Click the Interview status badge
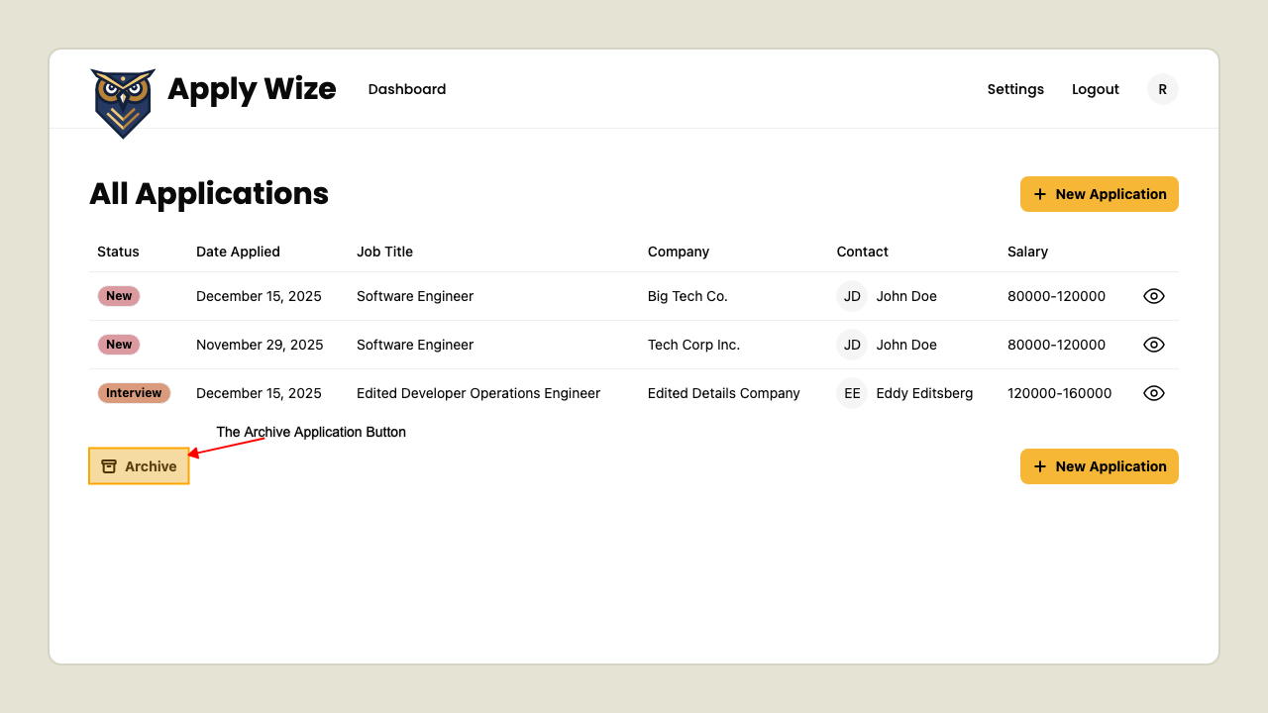This screenshot has height=713, width=1268. (134, 393)
